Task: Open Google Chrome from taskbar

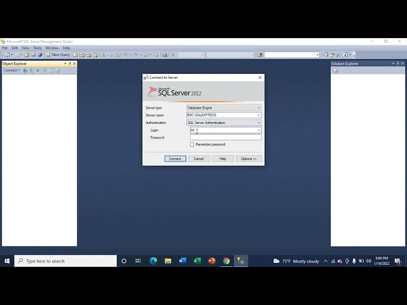Action: (x=226, y=261)
